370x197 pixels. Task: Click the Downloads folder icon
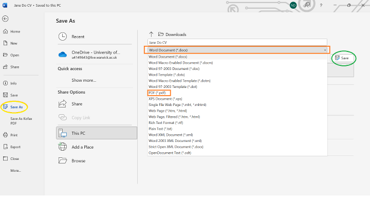point(161,34)
